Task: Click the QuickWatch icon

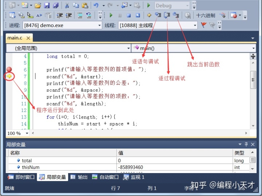Action: pos(188,16)
